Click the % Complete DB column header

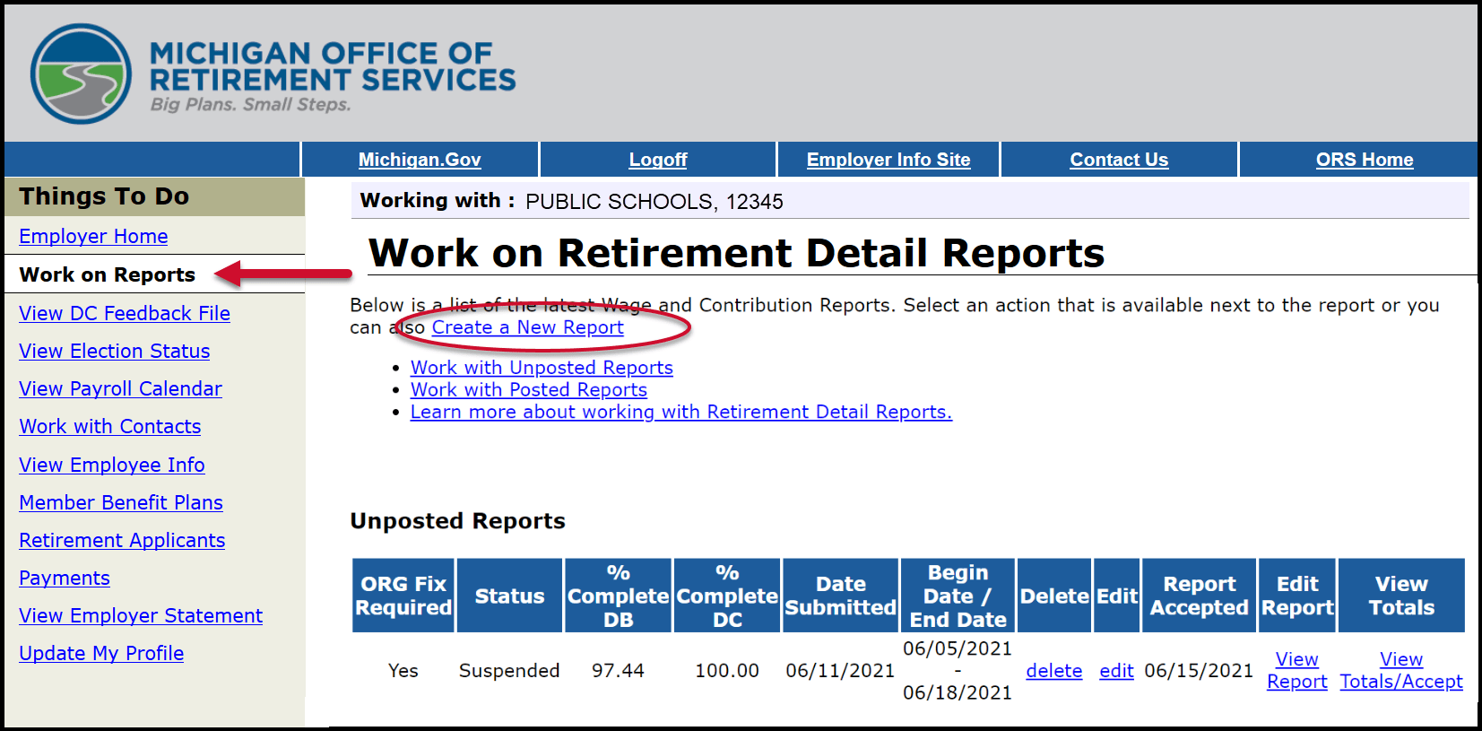[619, 596]
